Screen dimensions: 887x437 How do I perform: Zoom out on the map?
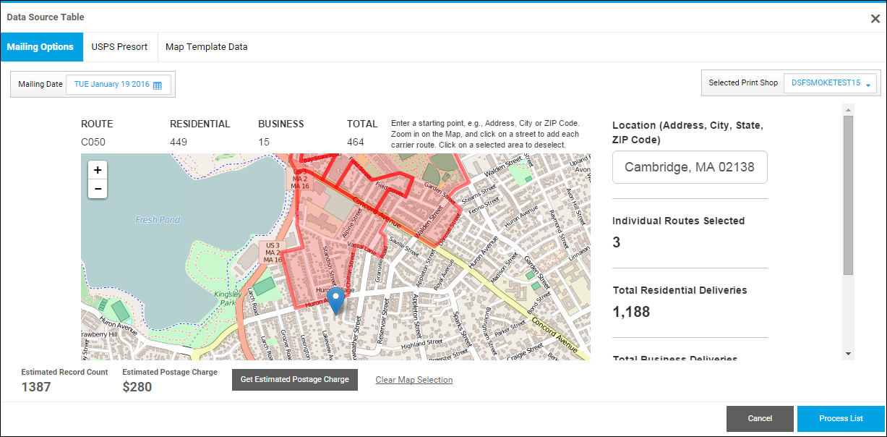[x=98, y=189]
